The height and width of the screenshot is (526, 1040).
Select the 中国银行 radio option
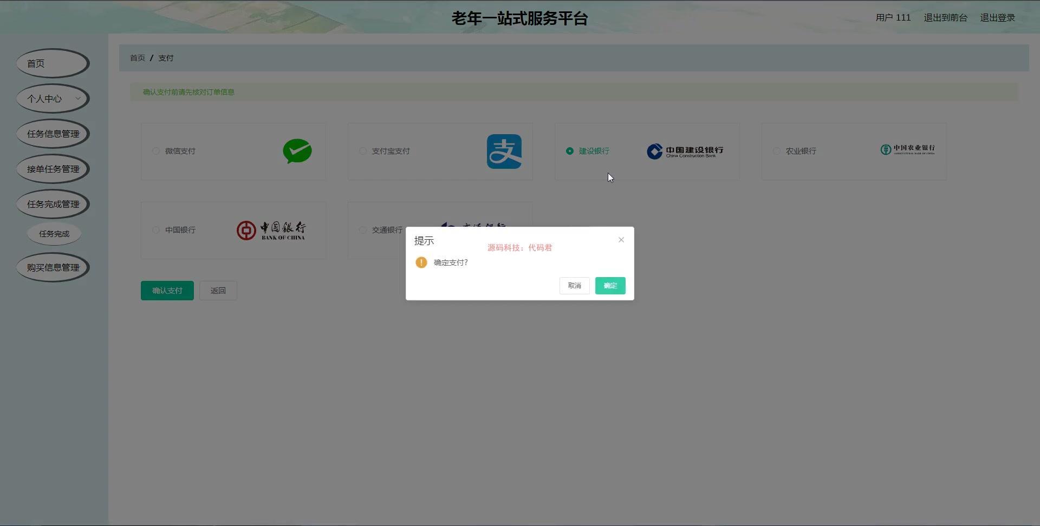point(156,230)
